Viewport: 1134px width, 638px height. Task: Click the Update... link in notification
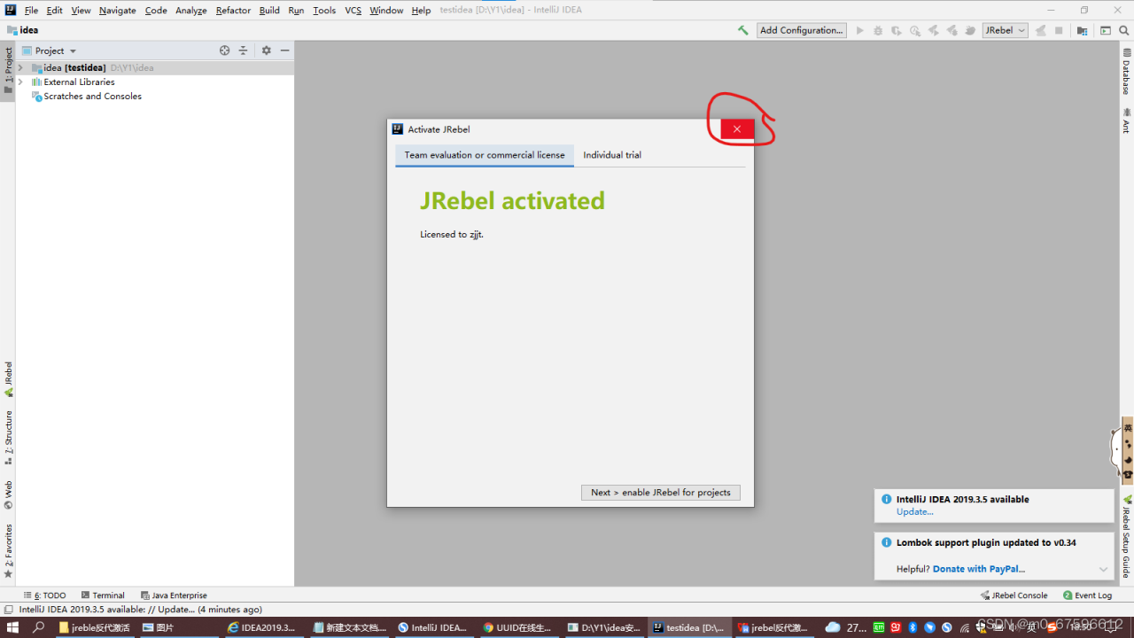[914, 511]
